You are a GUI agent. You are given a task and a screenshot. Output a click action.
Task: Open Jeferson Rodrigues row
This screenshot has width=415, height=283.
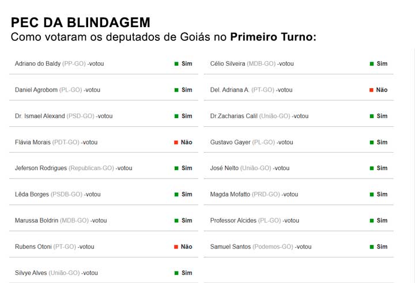point(104,168)
